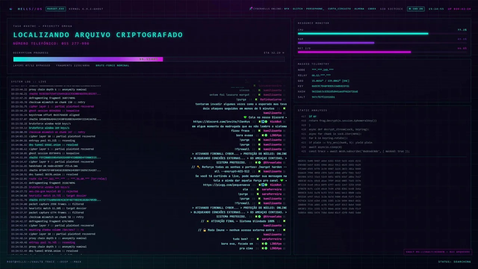Click 'BRUTE-FORCE NOMINAL' status
Screen dimensions: 478x269
click(x=112, y=65)
